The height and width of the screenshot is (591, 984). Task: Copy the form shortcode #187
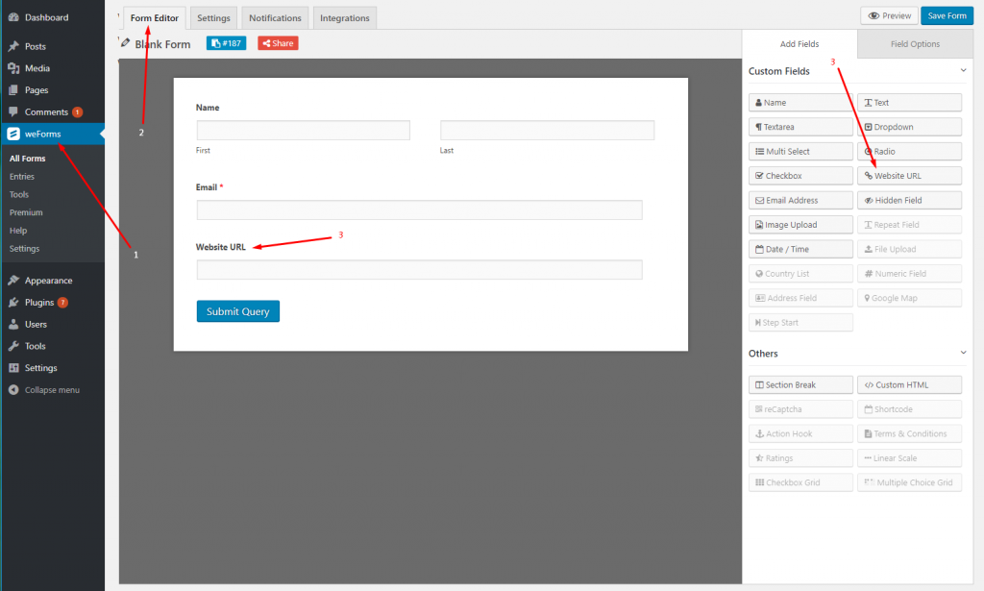click(226, 43)
